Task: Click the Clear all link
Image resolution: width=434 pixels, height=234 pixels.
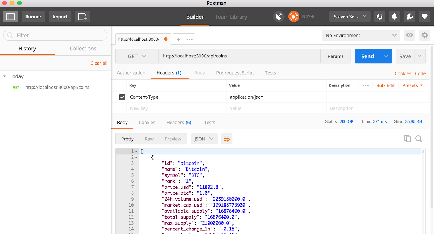Action: click(x=99, y=63)
